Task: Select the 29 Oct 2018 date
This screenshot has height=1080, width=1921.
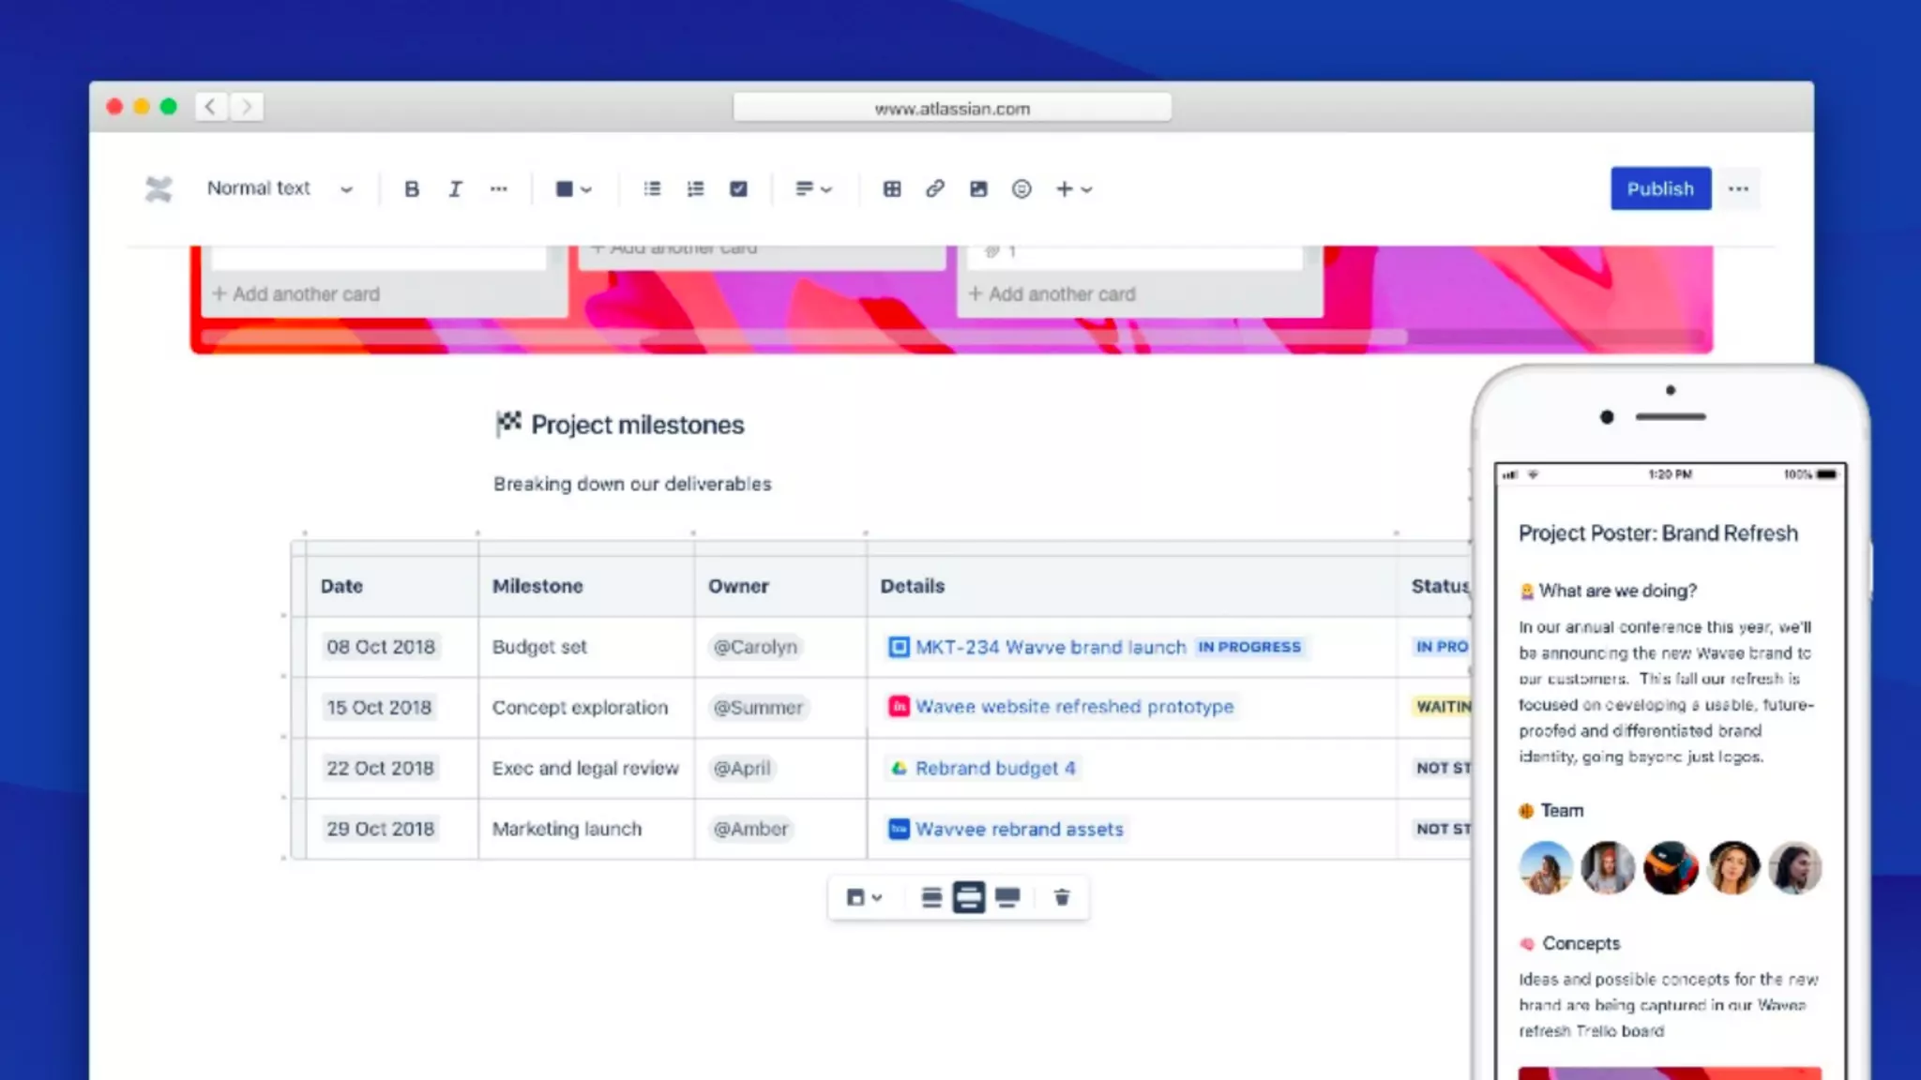Action: (x=380, y=829)
